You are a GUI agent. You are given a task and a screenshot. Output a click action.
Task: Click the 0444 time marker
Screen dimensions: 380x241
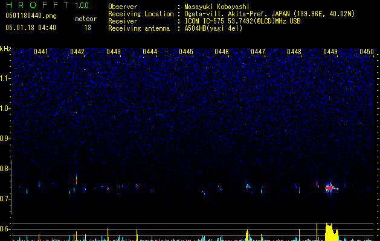[150, 52]
